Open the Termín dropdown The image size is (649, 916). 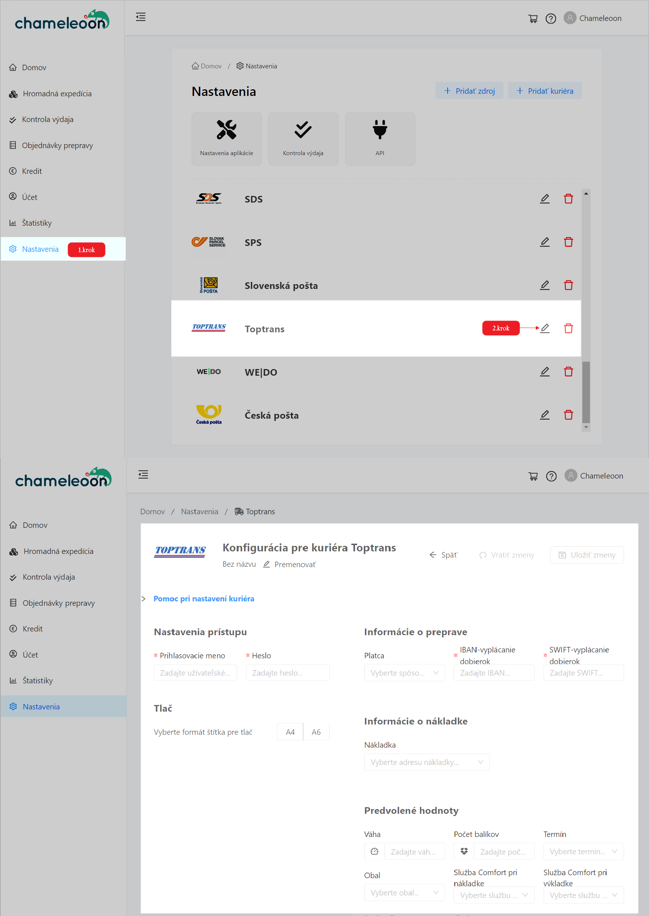[x=584, y=852]
